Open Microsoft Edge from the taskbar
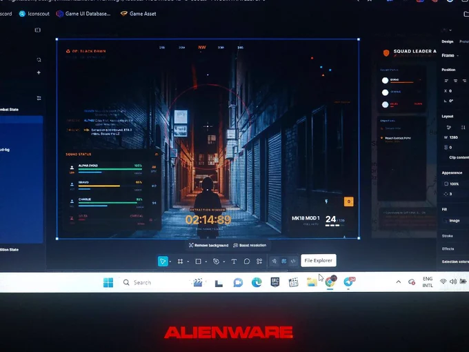The height and width of the screenshot is (352, 469). pyautogui.click(x=257, y=282)
